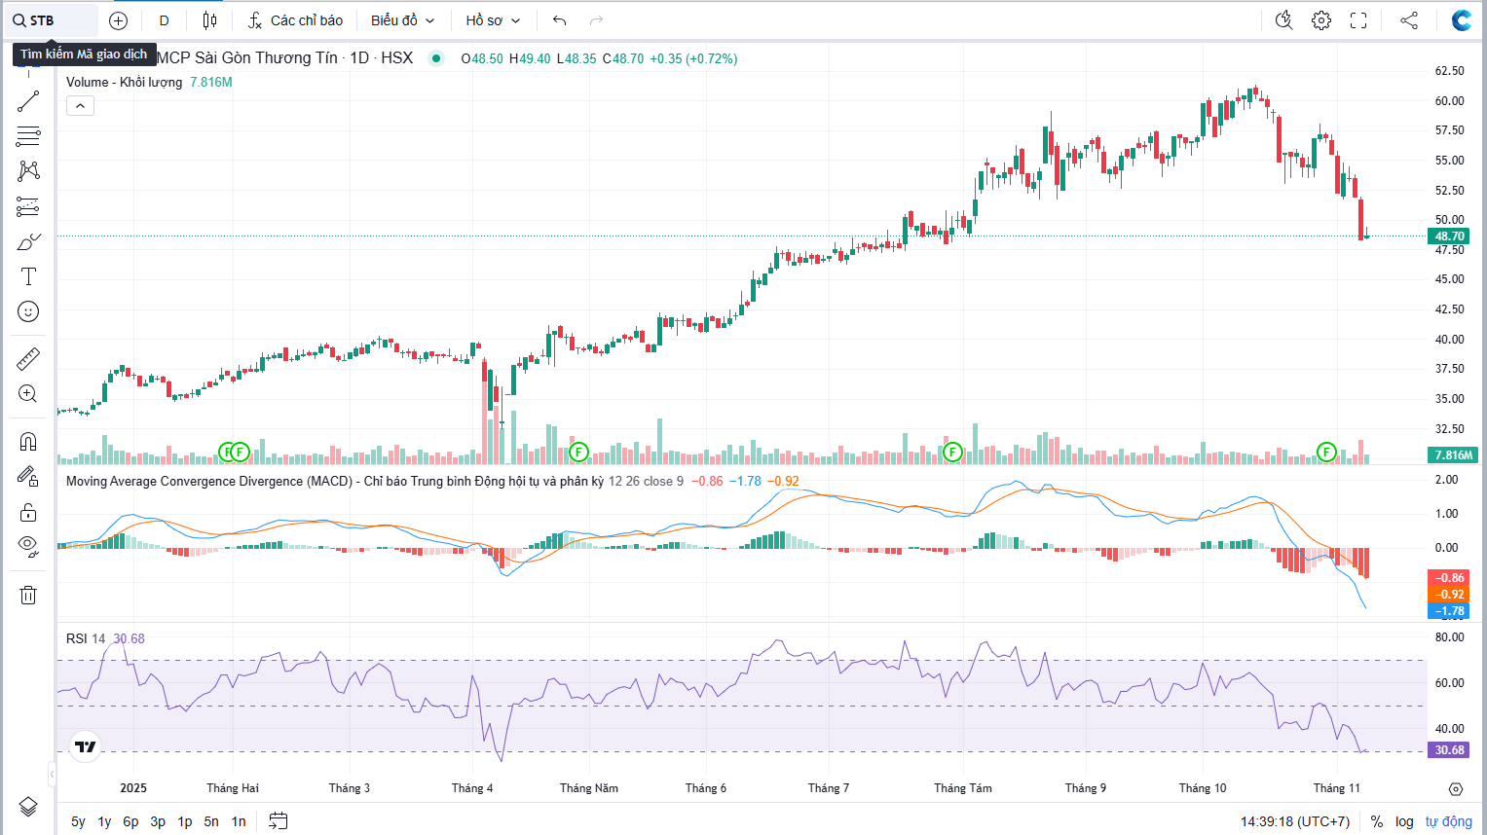Open the Biểu đồ dropdown
The height and width of the screenshot is (835, 1487).
coord(402,20)
